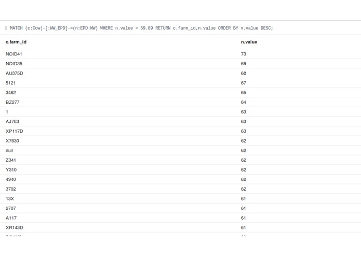
Task: Click the value 68 in AU375D row
Action: (244, 73)
